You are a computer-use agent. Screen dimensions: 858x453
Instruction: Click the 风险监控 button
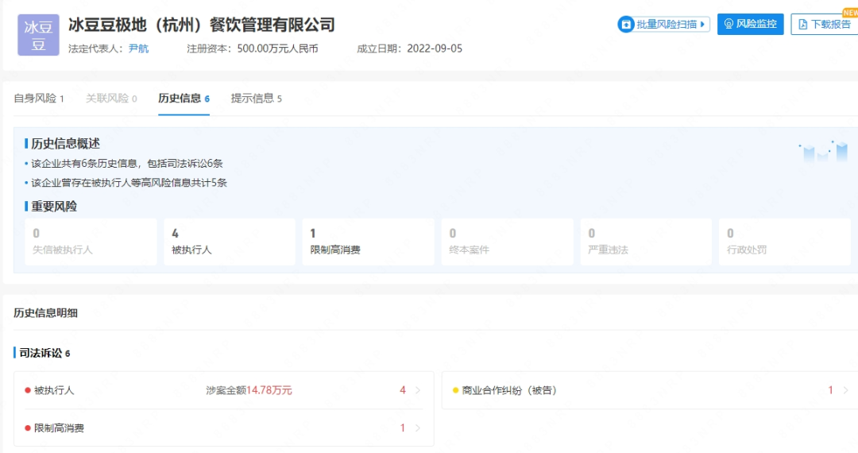750,24
